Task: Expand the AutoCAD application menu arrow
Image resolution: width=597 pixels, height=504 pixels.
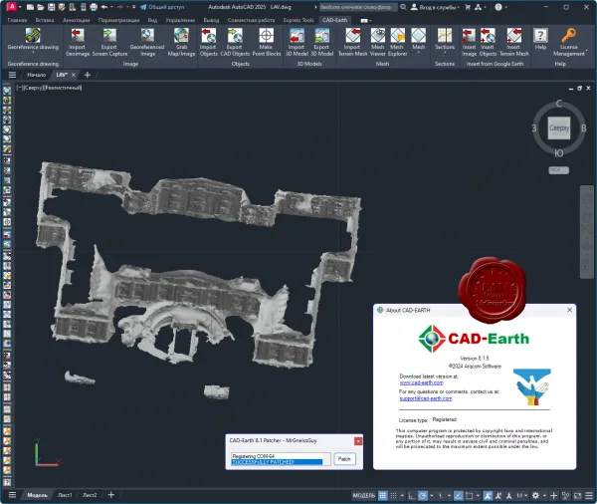Action: coord(20,7)
